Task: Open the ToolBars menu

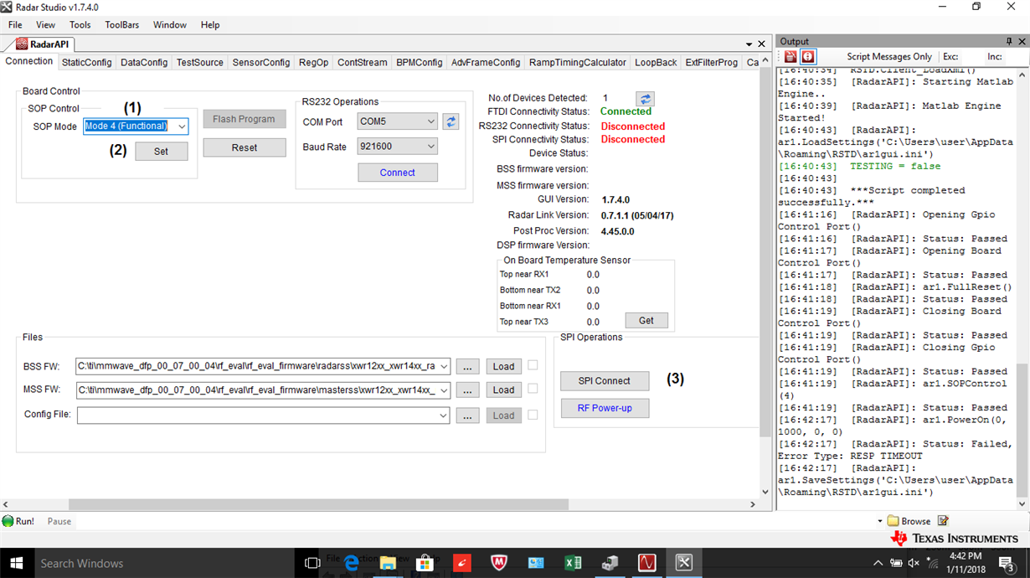Action: pyautogui.click(x=122, y=25)
